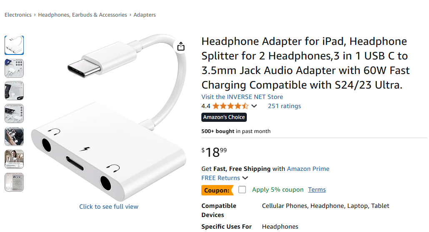Screen dimensions: 429x232
Task: Check the Apply 5% coupon checkbox
Action: coord(242,190)
